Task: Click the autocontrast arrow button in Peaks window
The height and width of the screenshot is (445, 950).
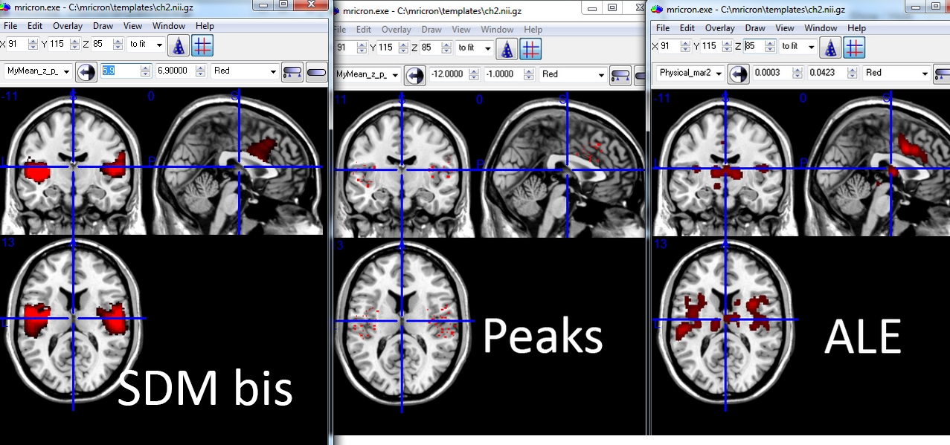Action: pos(415,75)
